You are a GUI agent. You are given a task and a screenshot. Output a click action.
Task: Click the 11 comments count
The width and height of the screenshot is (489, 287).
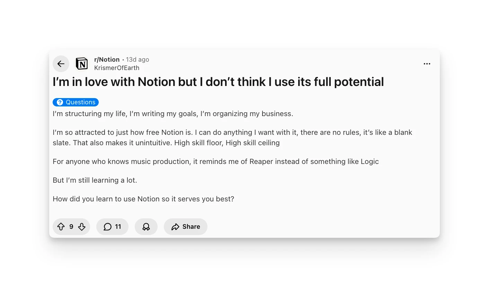pyautogui.click(x=118, y=227)
